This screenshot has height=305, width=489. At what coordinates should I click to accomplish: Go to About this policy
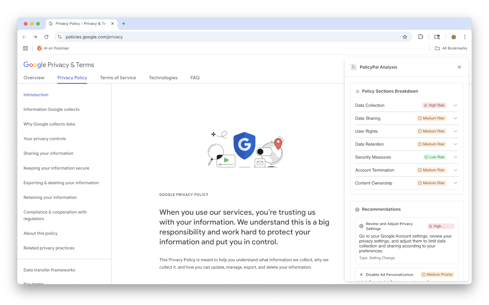coord(40,233)
